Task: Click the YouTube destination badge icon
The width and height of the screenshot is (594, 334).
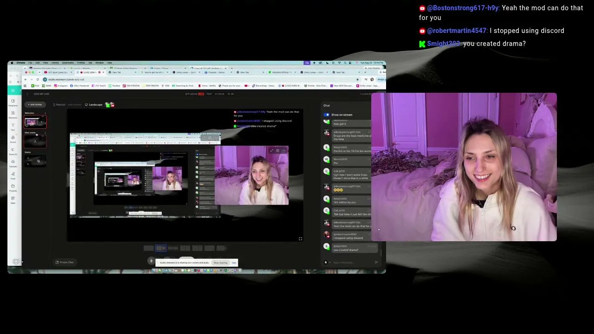Action: (x=112, y=104)
